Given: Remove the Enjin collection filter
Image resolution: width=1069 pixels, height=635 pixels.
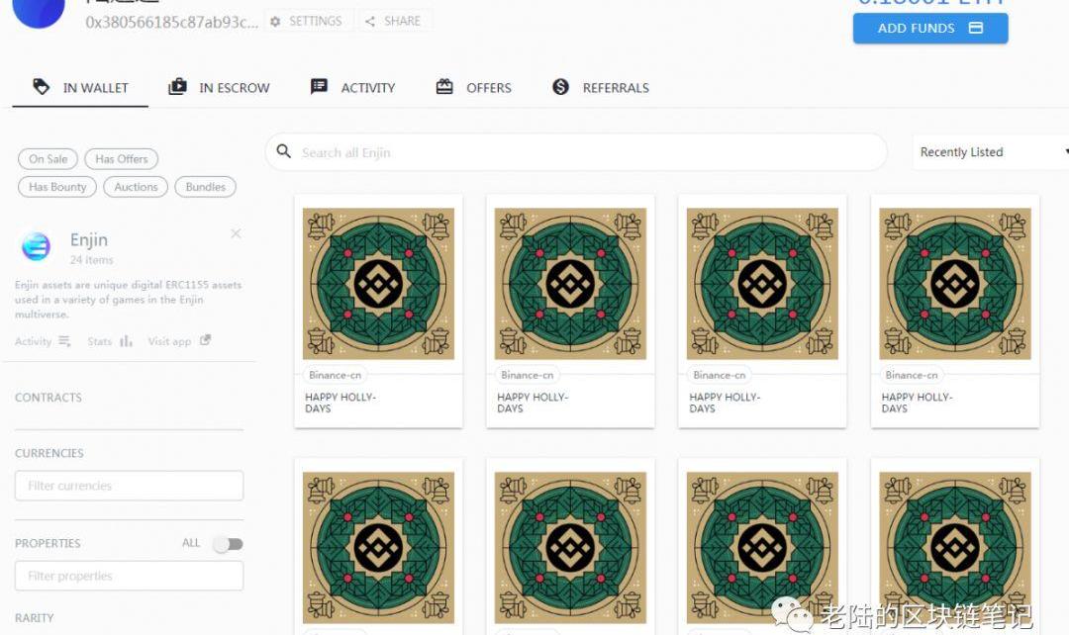Looking at the screenshot, I should point(236,233).
